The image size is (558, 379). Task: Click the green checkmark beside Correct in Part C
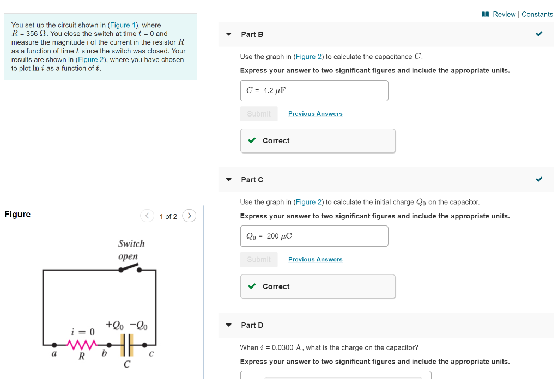point(251,286)
